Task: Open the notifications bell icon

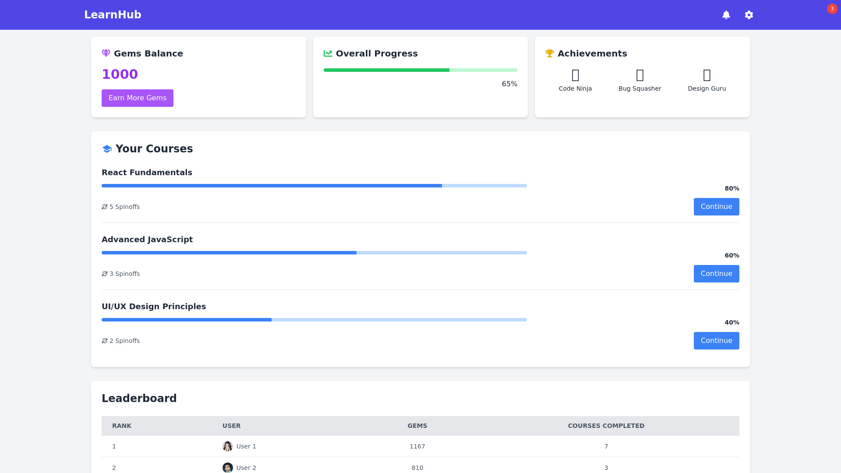Action: [x=726, y=15]
